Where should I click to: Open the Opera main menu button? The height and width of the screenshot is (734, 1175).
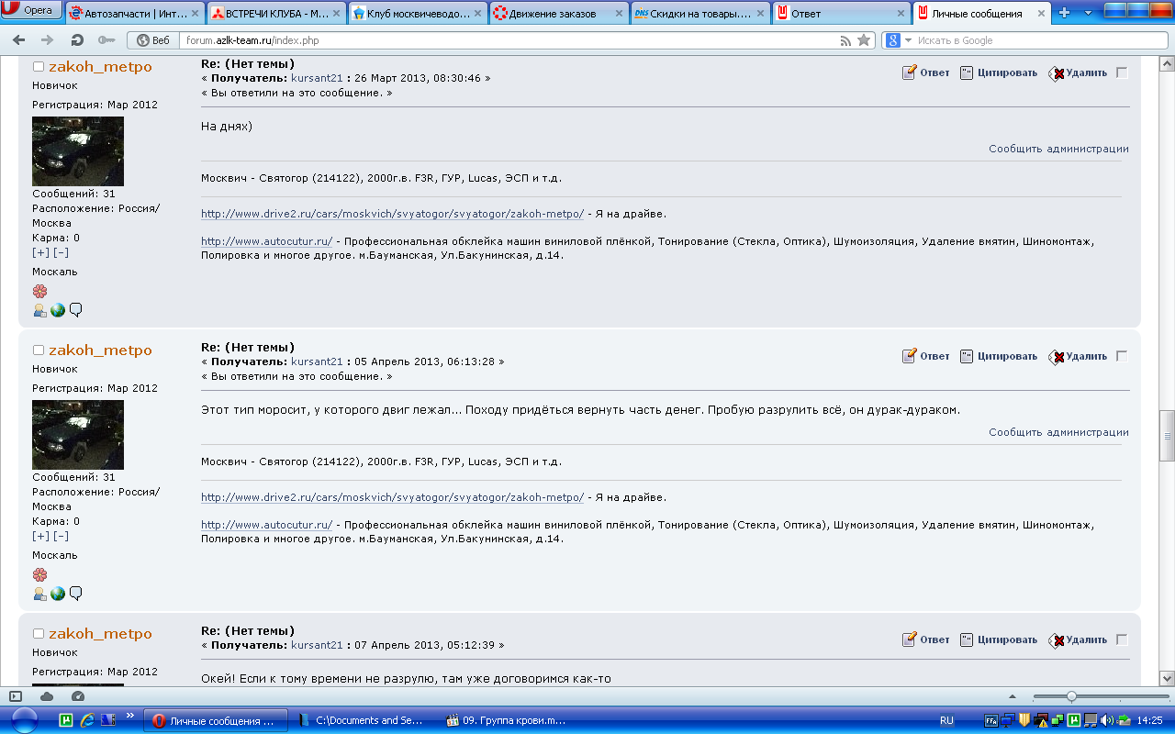(x=33, y=11)
